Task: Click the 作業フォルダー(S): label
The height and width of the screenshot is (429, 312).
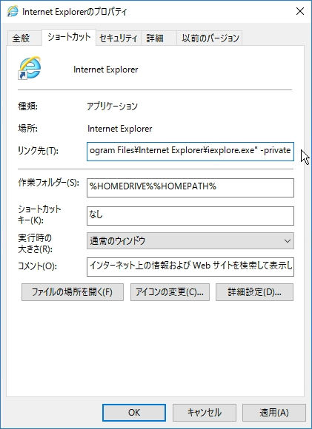Action: click(x=48, y=183)
